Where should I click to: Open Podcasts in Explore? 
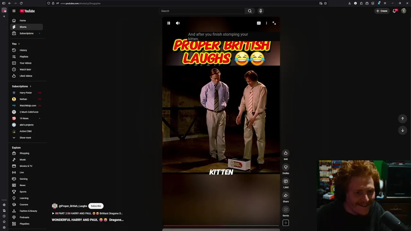(x=27, y=217)
